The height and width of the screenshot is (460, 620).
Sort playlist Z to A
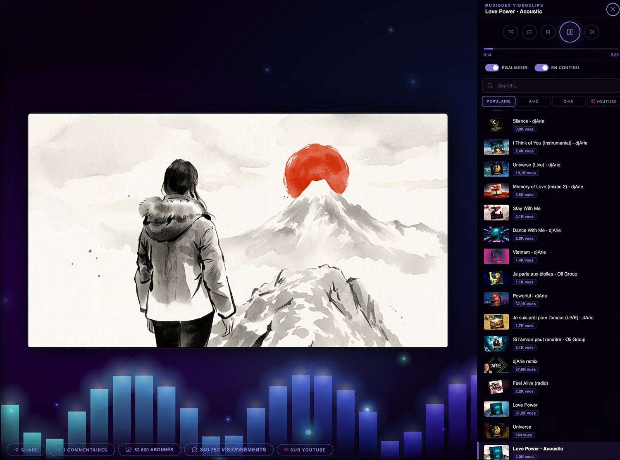[x=569, y=101]
